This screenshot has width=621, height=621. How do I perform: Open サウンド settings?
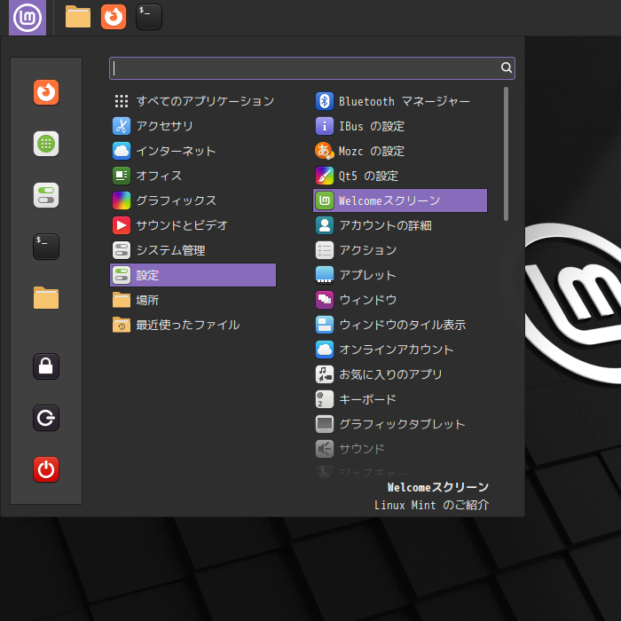click(400, 449)
